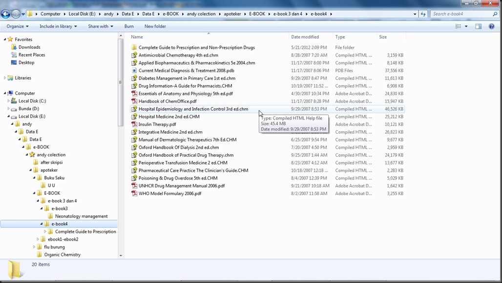Collapse the Favorites group
The height and width of the screenshot is (283, 502).
point(5,40)
